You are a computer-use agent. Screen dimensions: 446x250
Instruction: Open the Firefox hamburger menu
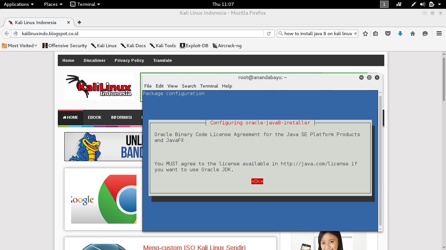(x=439, y=34)
